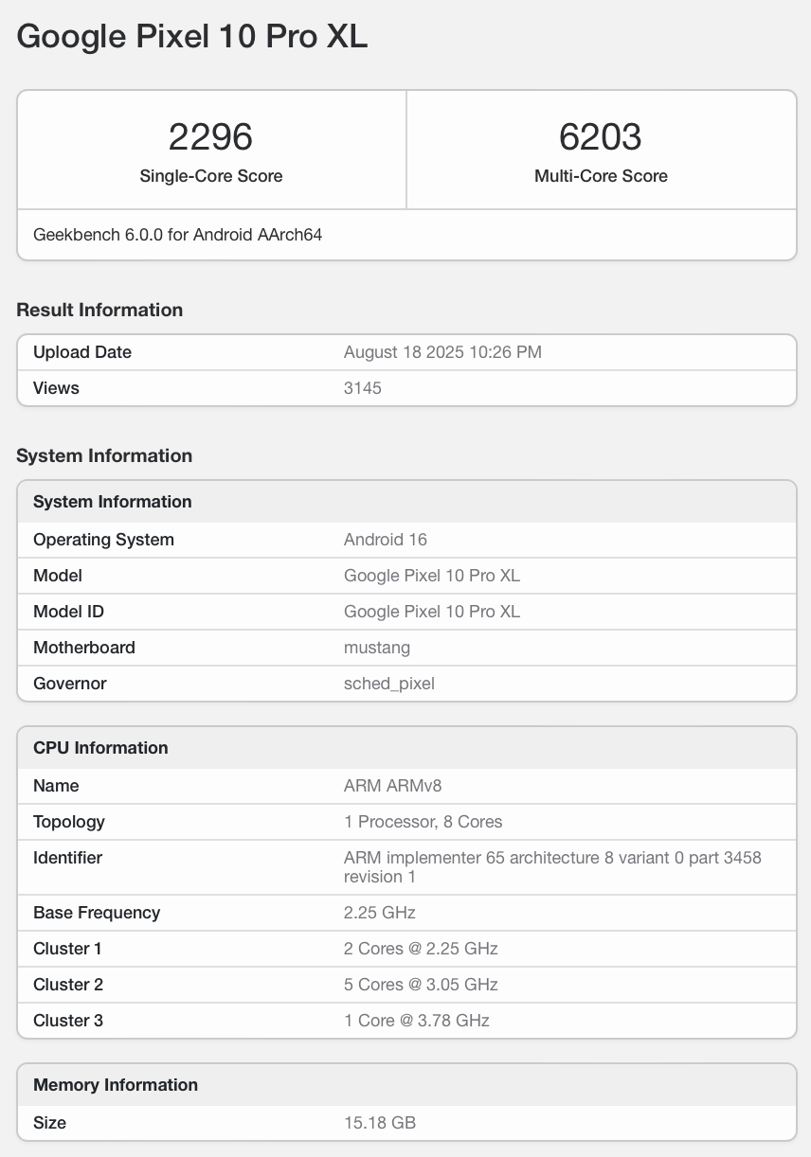Select the Governor label
The width and height of the screenshot is (811, 1157).
pos(70,684)
